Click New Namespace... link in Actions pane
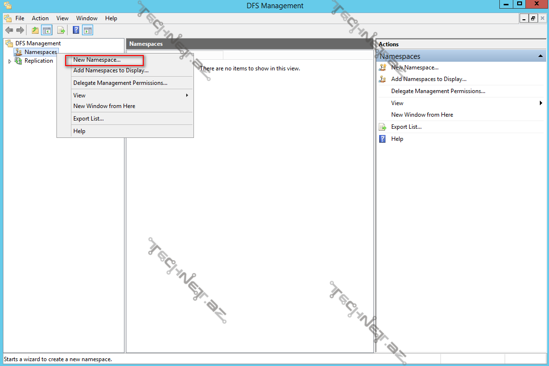549x366 pixels. (414, 68)
